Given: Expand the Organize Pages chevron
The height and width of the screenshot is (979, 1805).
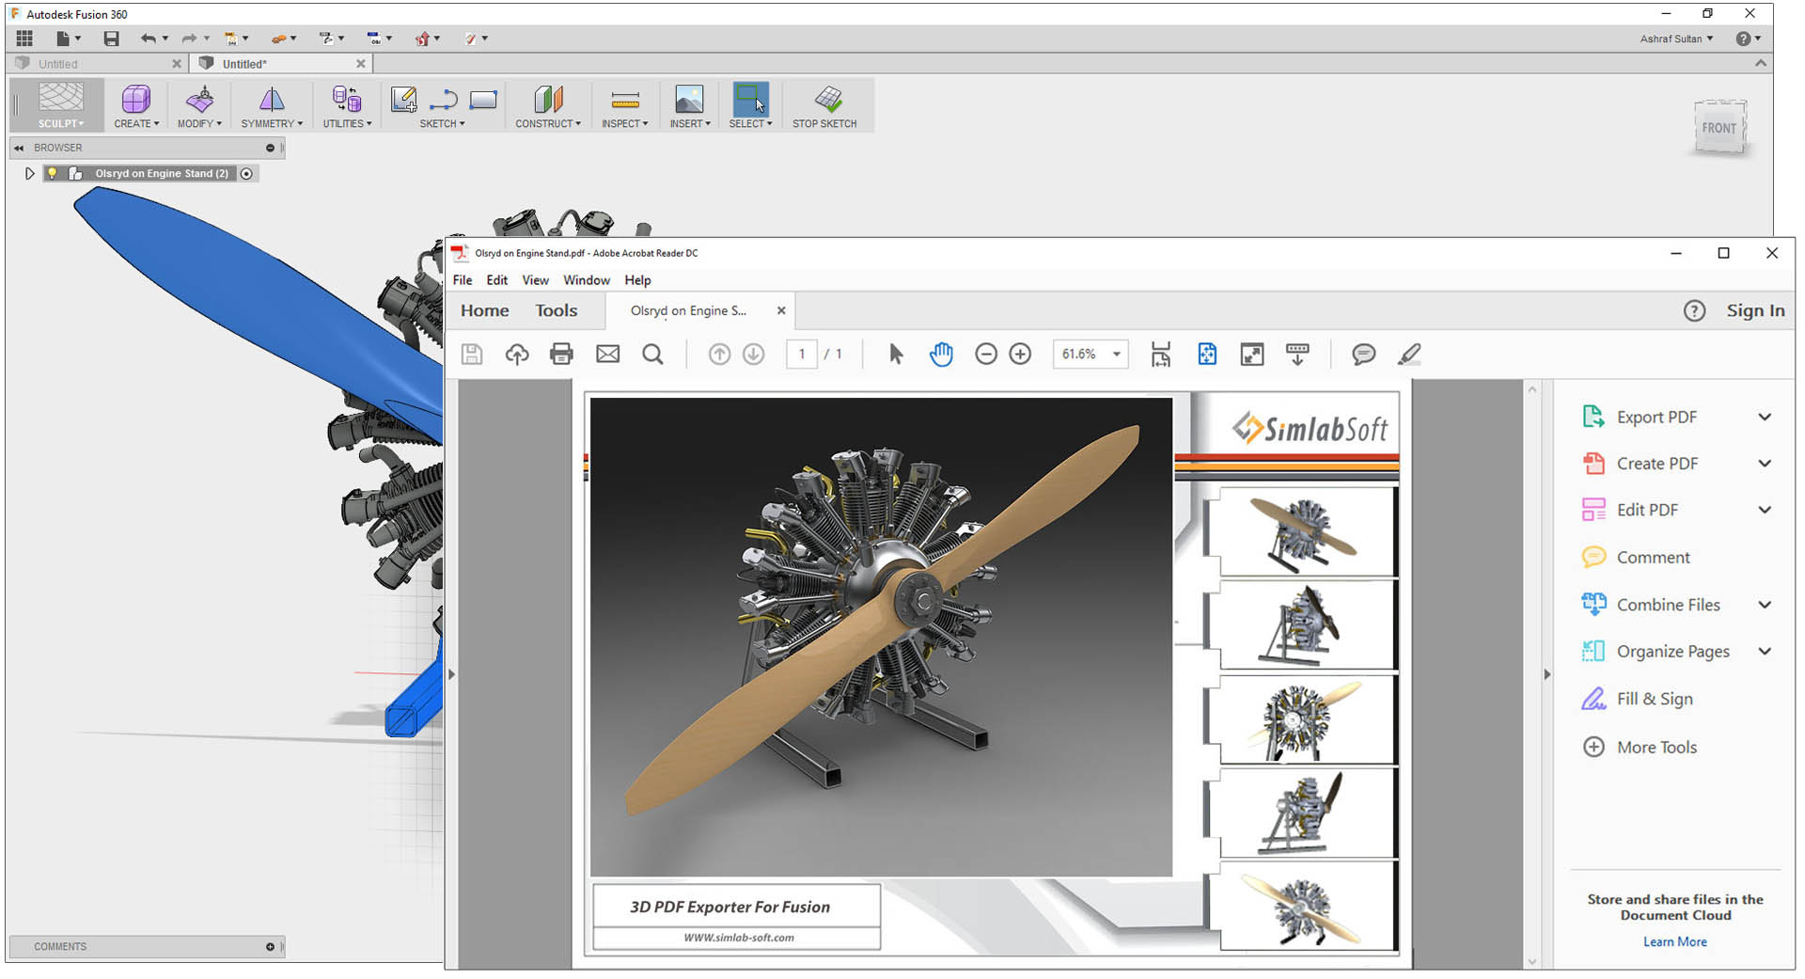Looking at the screenshot, I should (1765, 651).
